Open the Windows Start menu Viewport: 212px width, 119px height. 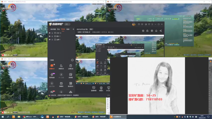(x=3, y=117)
